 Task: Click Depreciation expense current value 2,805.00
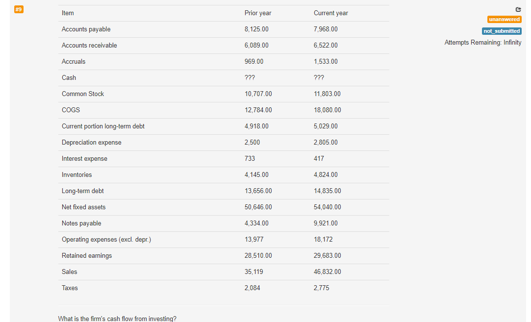326,143
